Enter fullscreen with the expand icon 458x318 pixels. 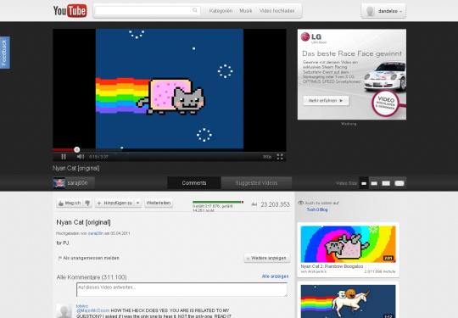(x=280, y=157)
